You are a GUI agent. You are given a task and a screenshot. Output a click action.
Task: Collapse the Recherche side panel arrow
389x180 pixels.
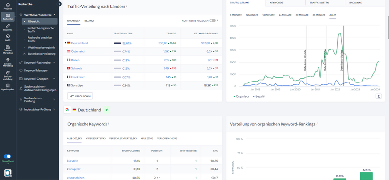[59, 4]
